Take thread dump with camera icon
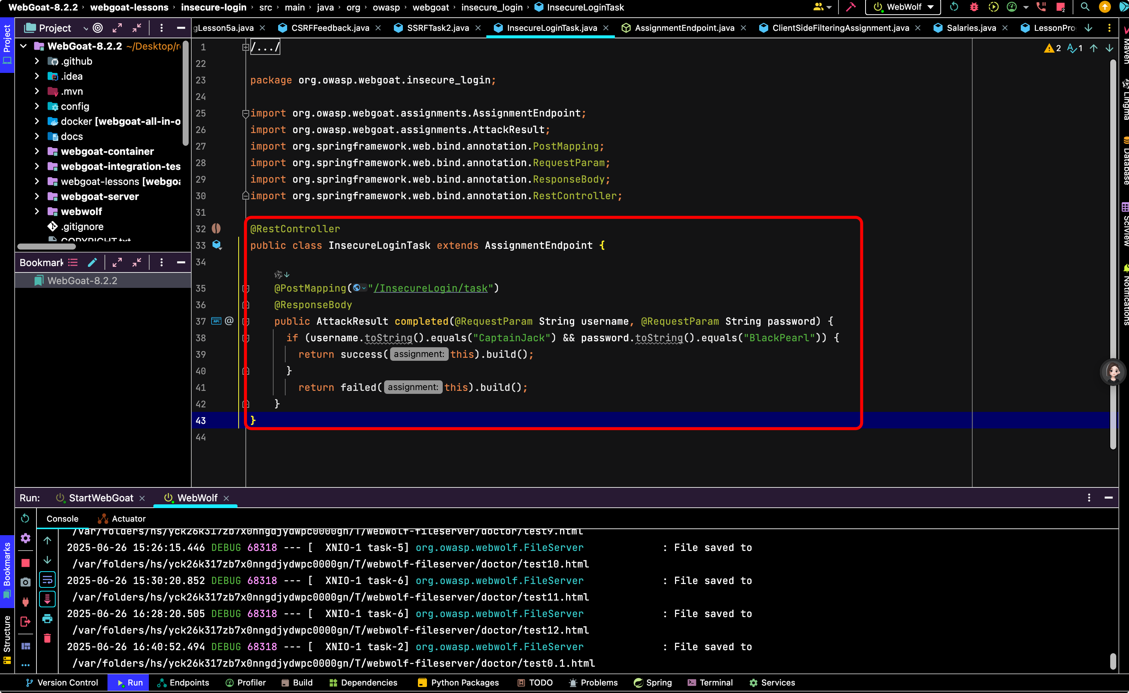1129x693 pixels. click(25, 582)
